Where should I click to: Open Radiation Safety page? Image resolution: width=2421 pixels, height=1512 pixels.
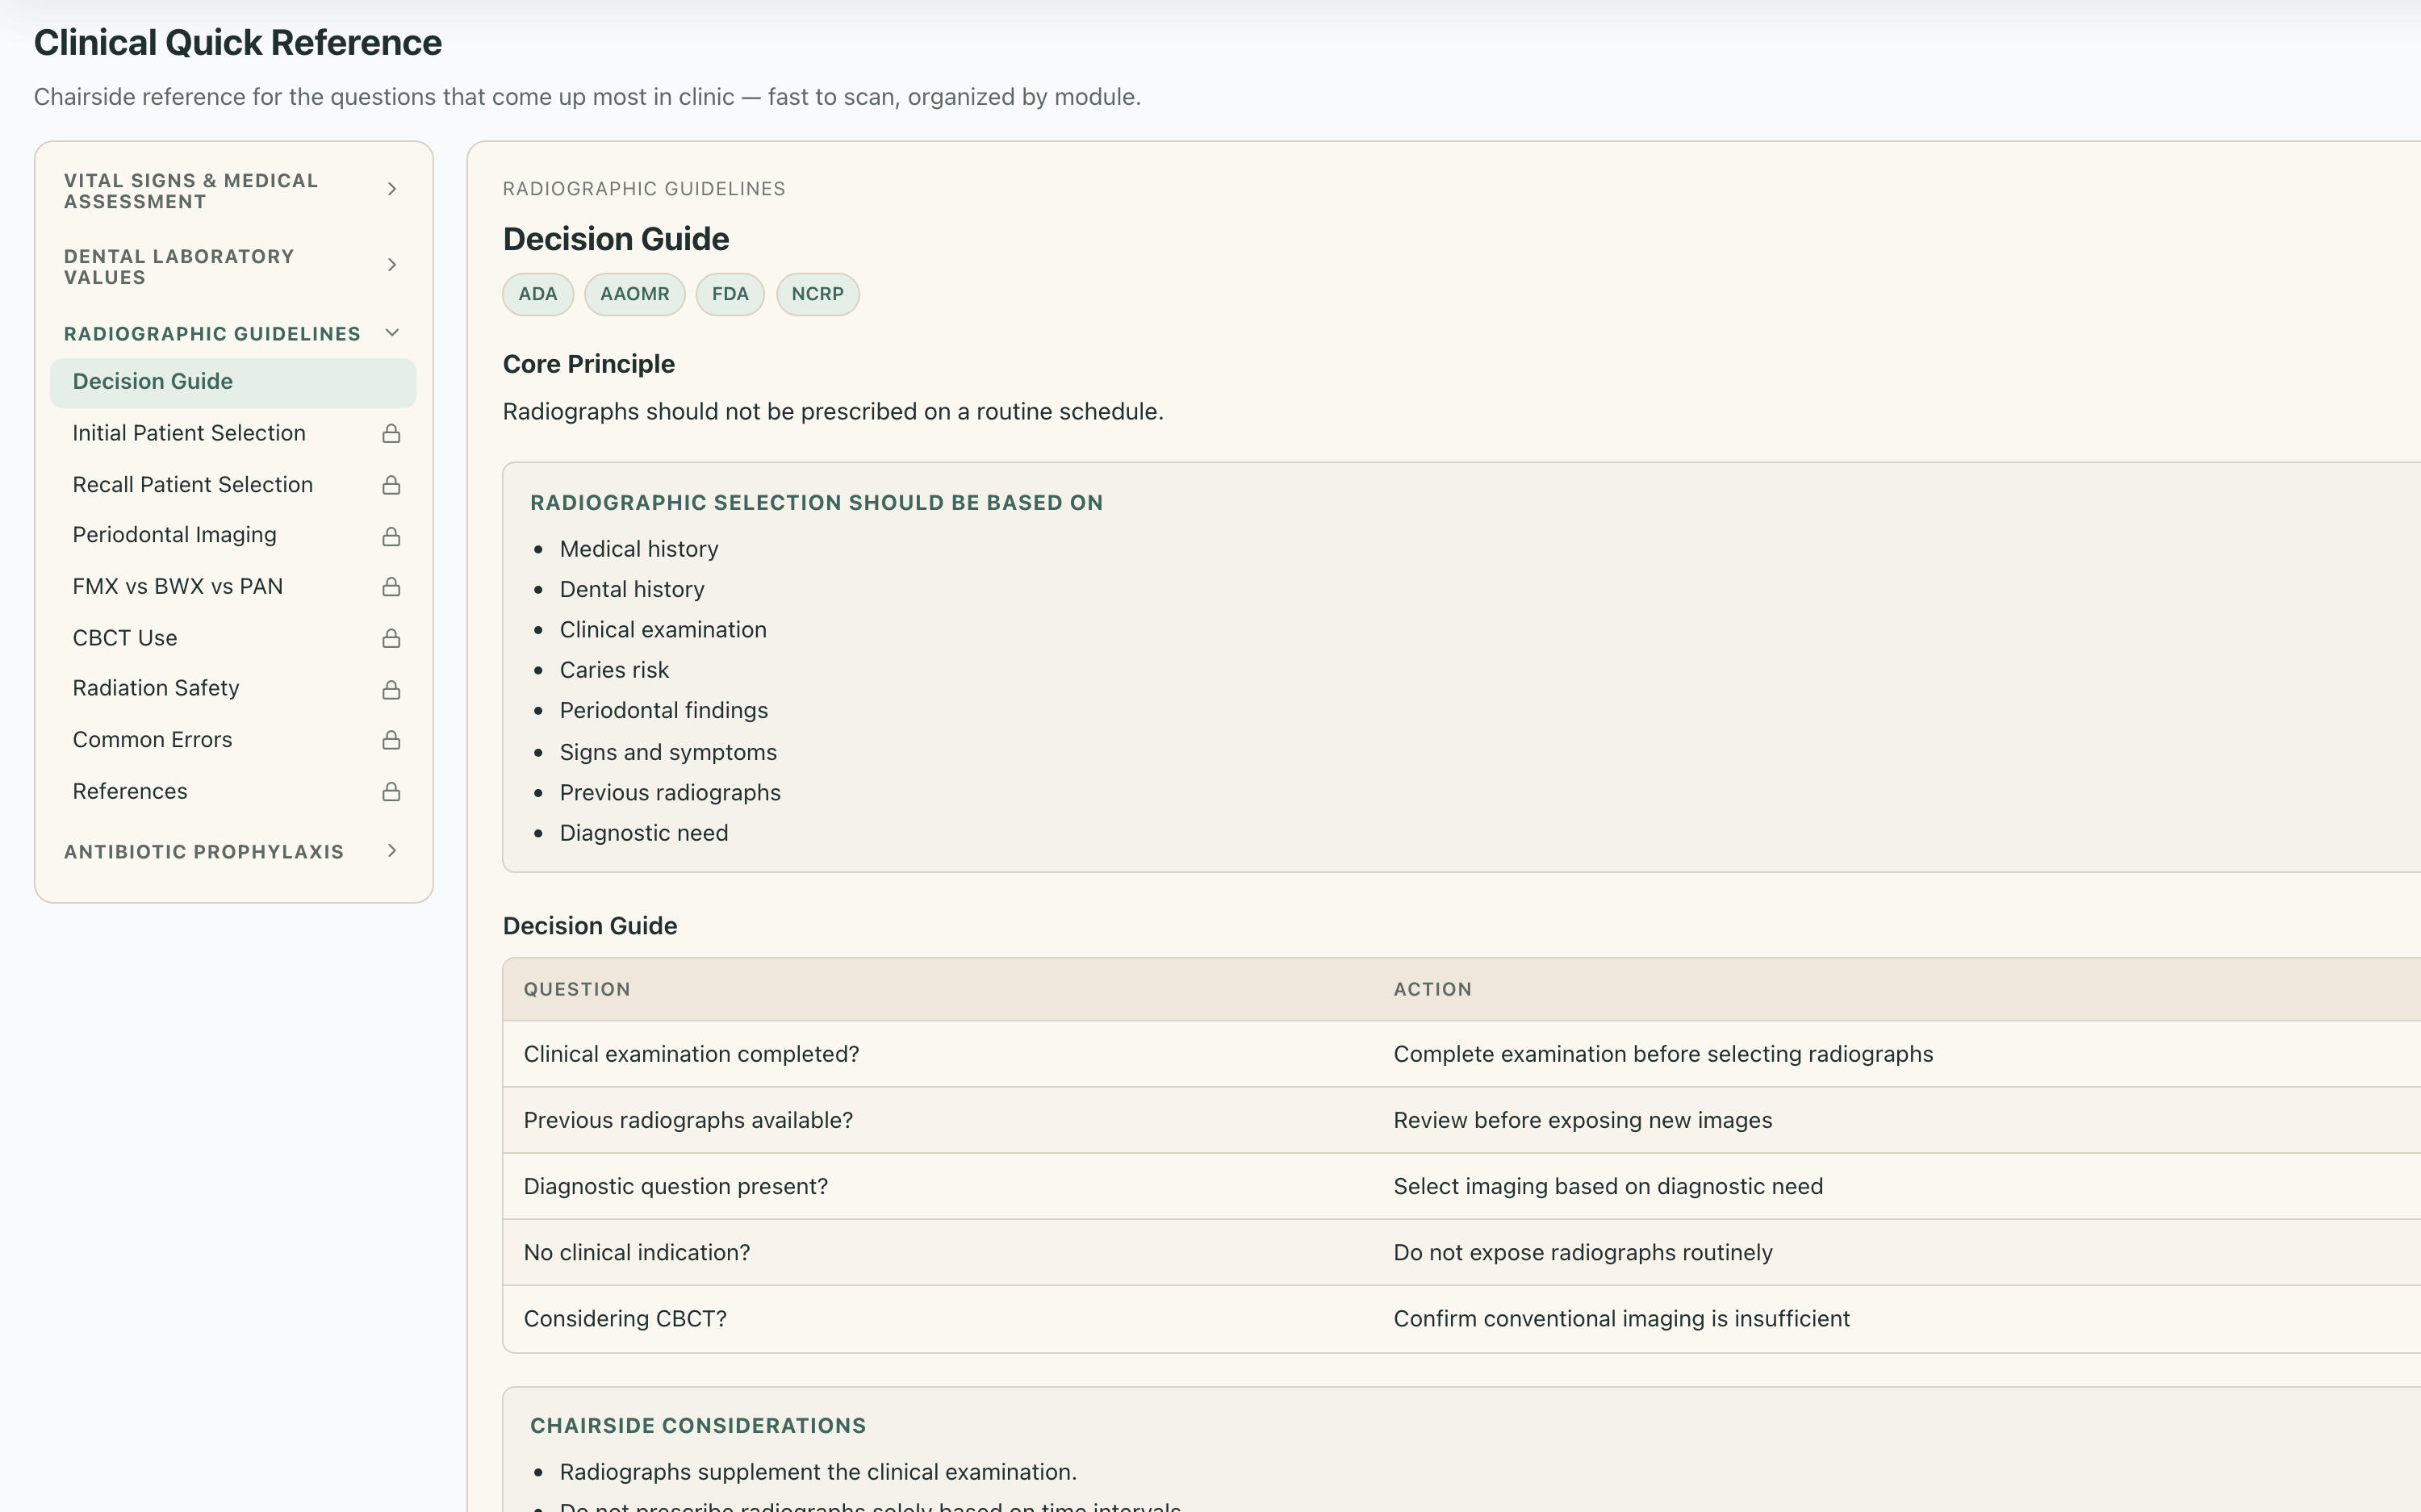[x=233, y=688]
